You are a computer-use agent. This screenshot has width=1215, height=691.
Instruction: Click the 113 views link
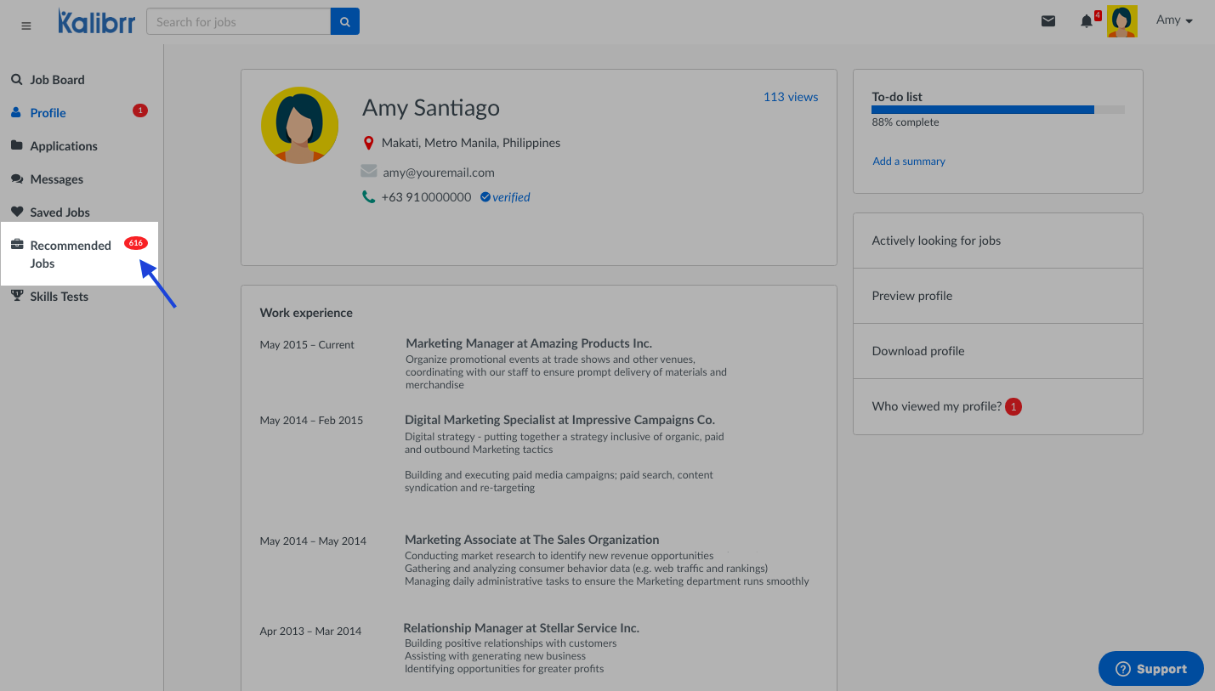tap(790, 97)
